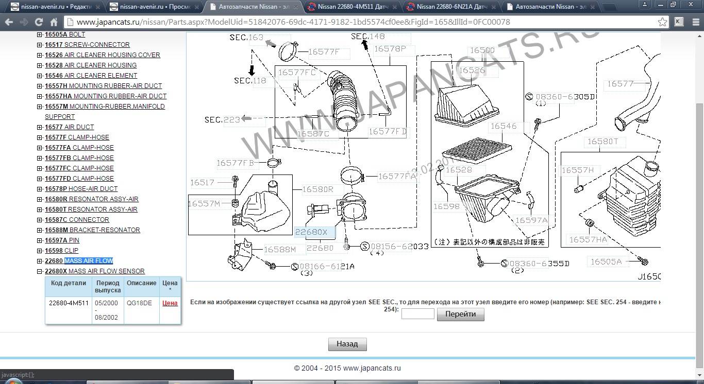Open the 16577FC CLAMP-HOSE list link
Screen dimensions: 704x384
(79, 168)
